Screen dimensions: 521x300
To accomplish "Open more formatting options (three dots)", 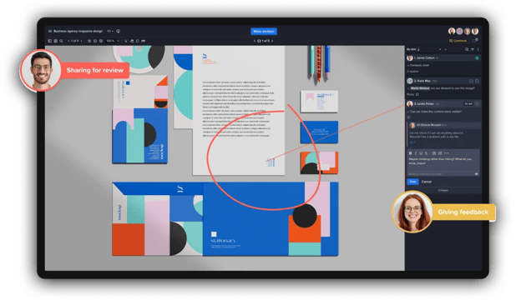I will (446, 153).
